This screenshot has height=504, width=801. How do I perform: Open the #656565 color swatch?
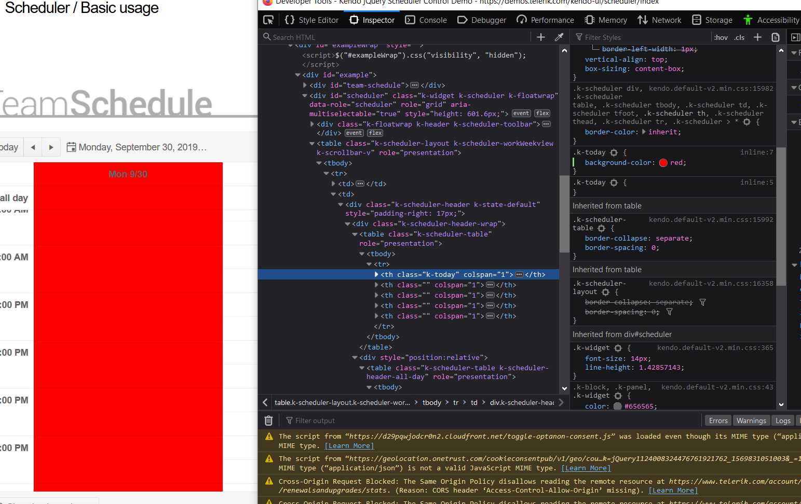click(x=617, y=407)
